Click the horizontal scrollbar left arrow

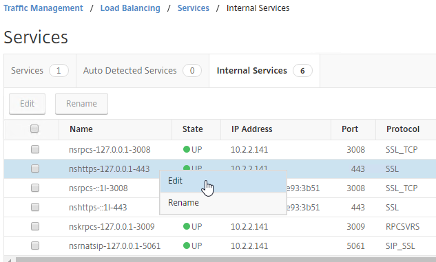(x=10, y=260)
